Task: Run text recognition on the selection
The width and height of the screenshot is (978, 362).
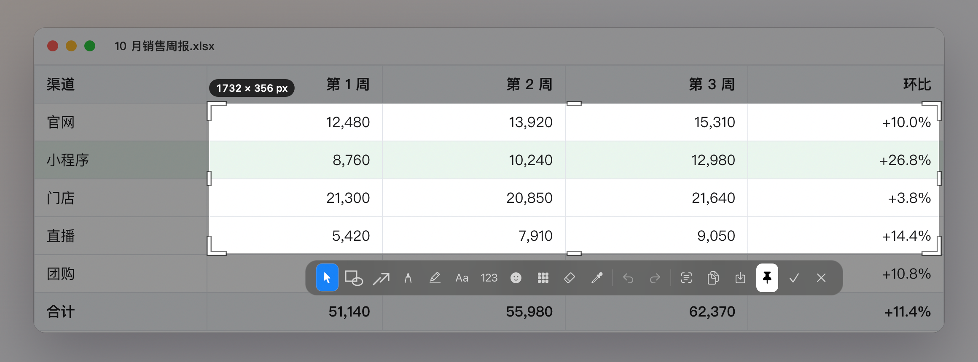Action: click(686, 278)
